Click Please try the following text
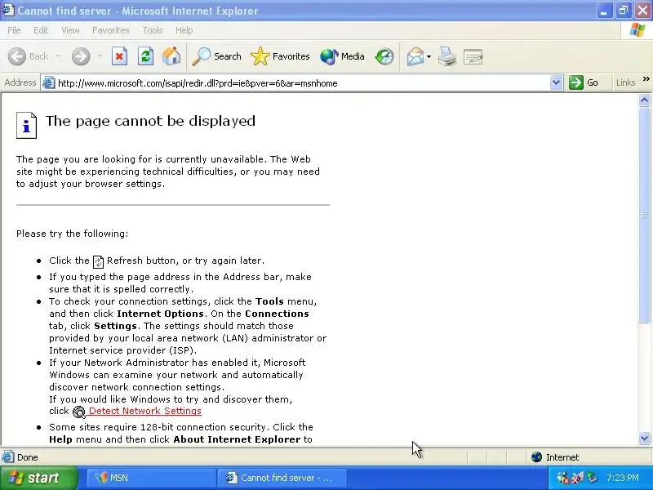The height and width of the screenshot is (490, 653). 72,234
